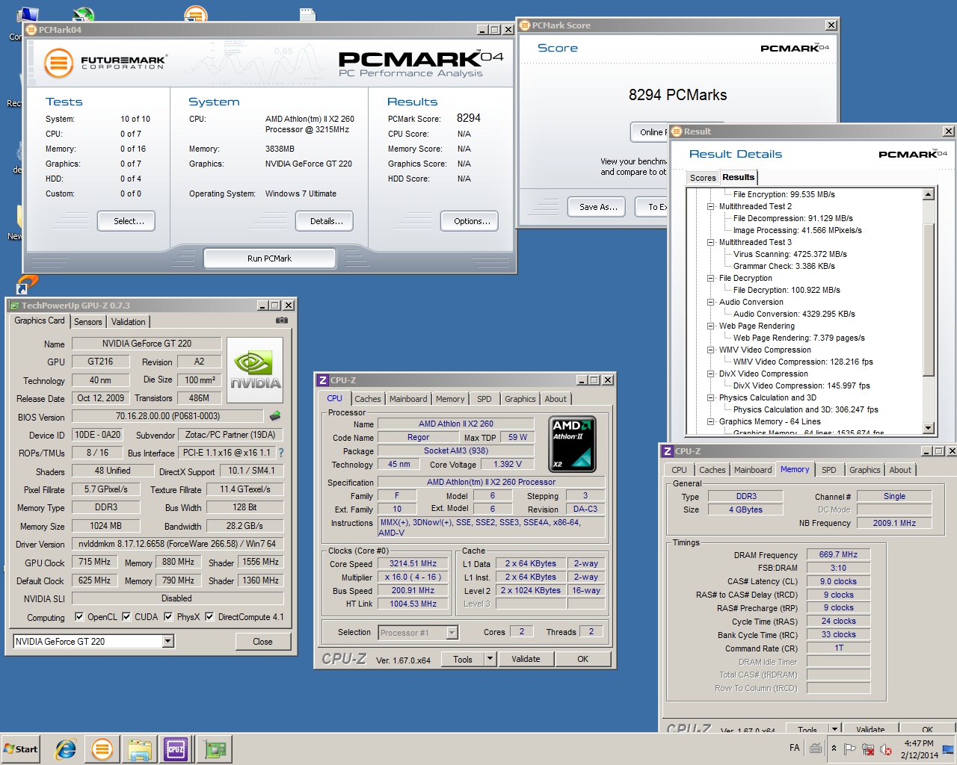Image resolution: width=957 pixels, height=765 pixels.
Task: Collapse the Web Page Rendering node
Action: (x=711, y=326)
